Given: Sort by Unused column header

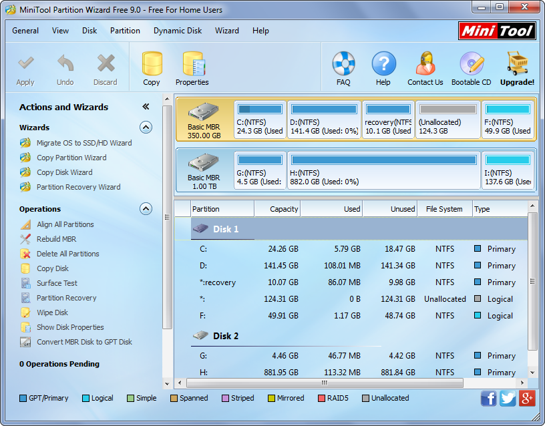Looking at the screenshot, I should point(389,209).
